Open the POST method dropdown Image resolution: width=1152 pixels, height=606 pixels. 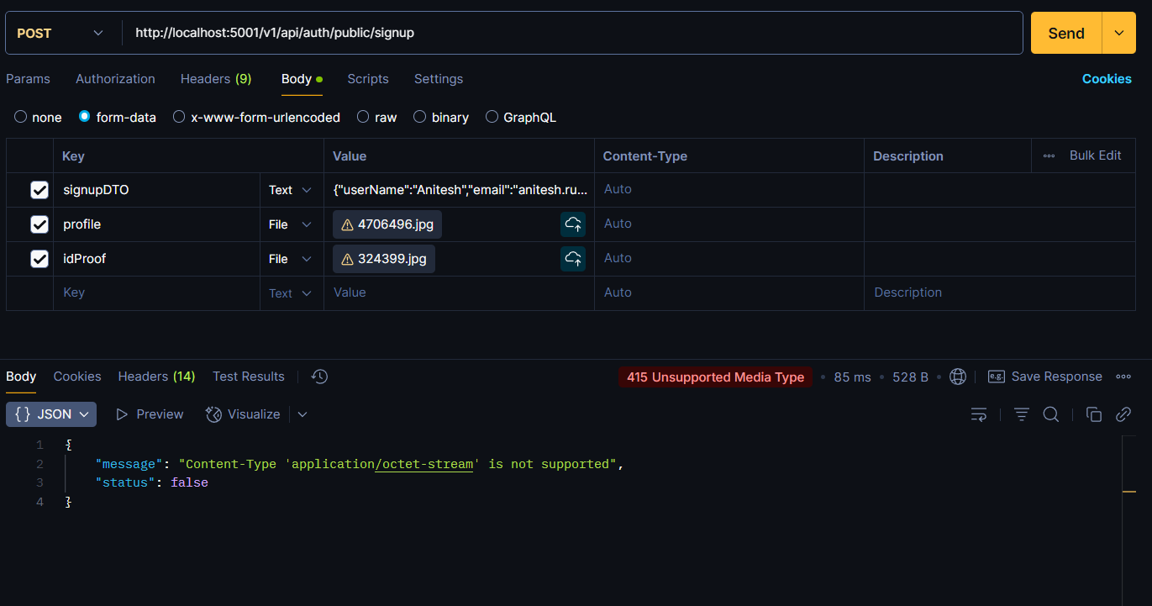[60, 33]
